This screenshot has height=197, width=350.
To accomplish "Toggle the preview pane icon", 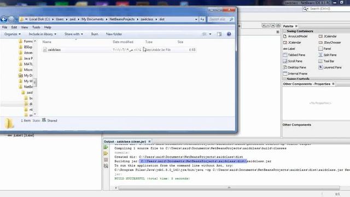I will tap(219, 34).
